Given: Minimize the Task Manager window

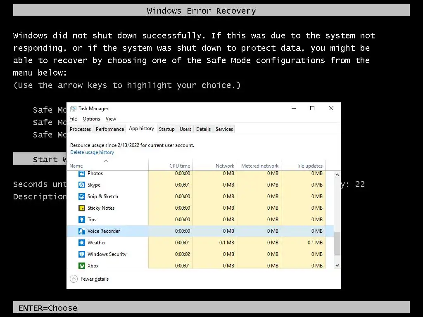Looking at the screenshot, I should (x=294, y=109).
